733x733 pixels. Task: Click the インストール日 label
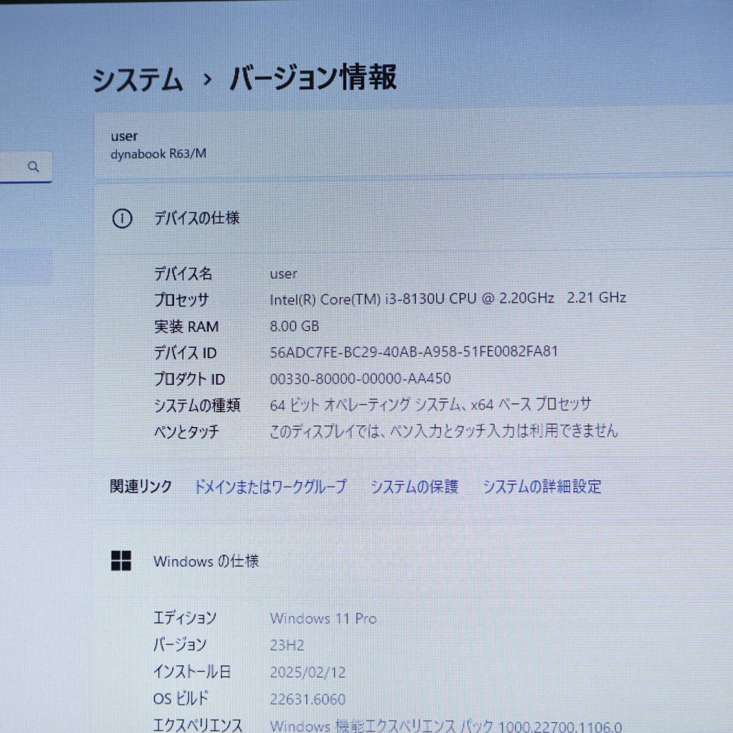pos(192,672)
